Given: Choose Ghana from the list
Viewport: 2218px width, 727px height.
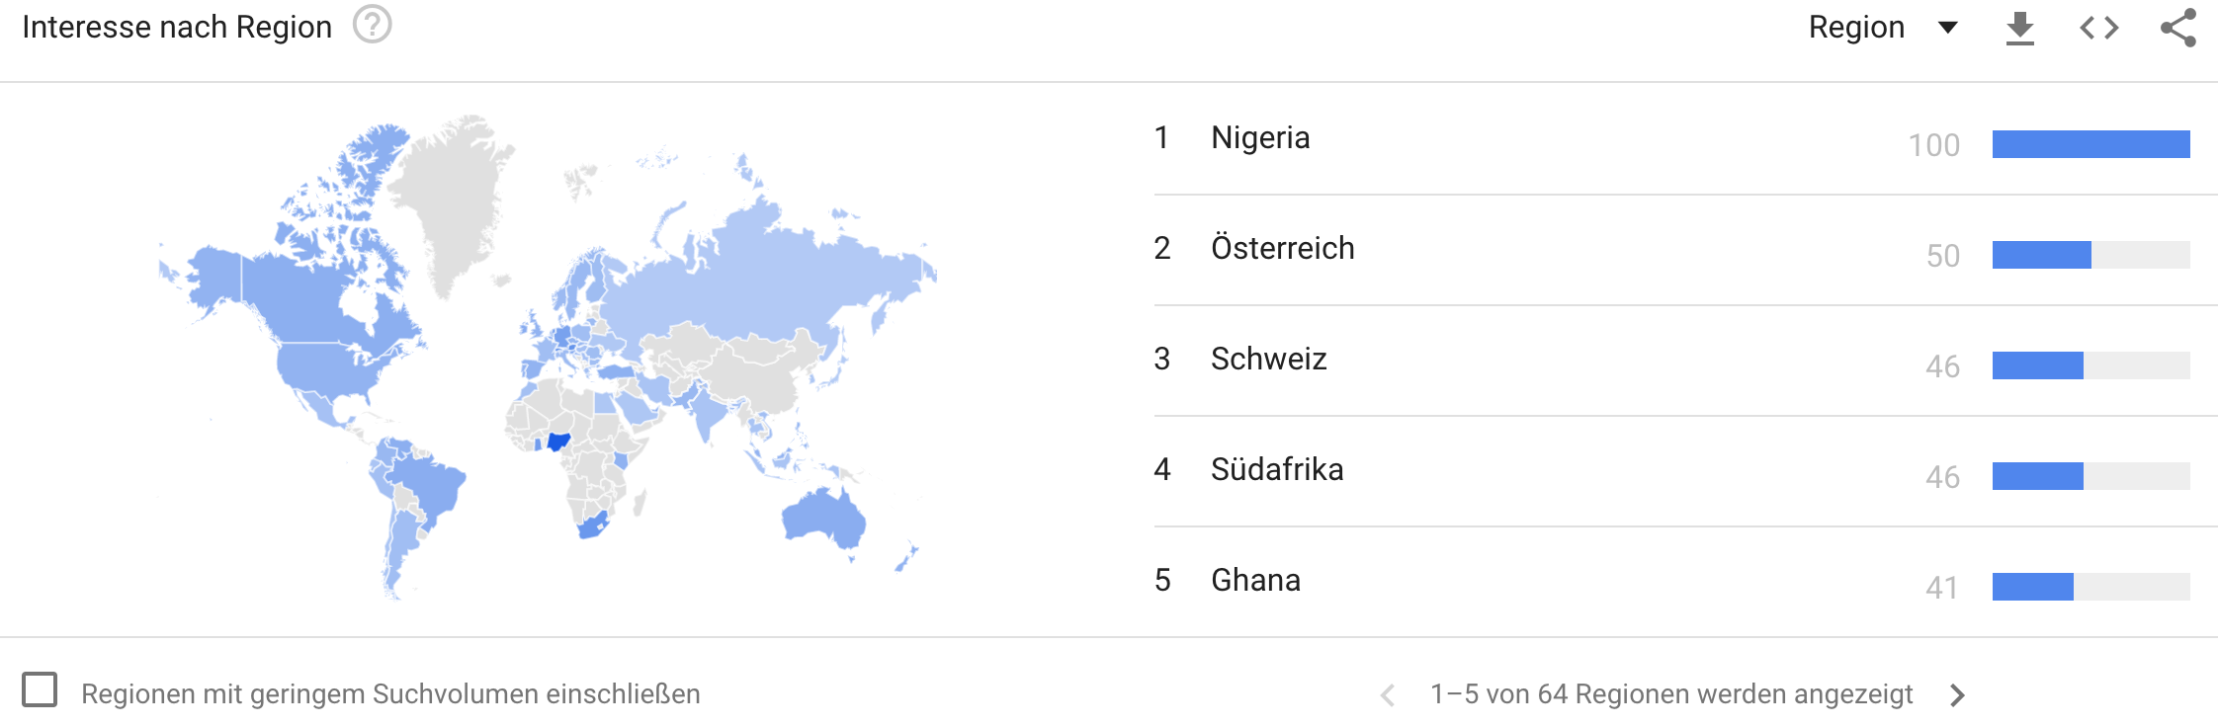Looking at the screenshot, I should (x=1255, y=581).
